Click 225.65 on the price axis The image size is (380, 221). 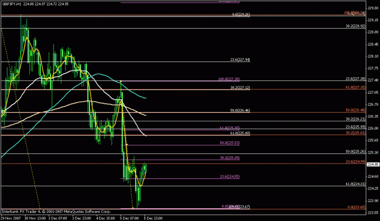click(x=373, y=140)
